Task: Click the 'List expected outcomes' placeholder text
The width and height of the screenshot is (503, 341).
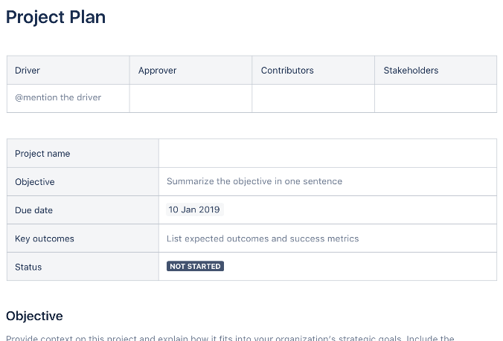Action: [263, 238]
